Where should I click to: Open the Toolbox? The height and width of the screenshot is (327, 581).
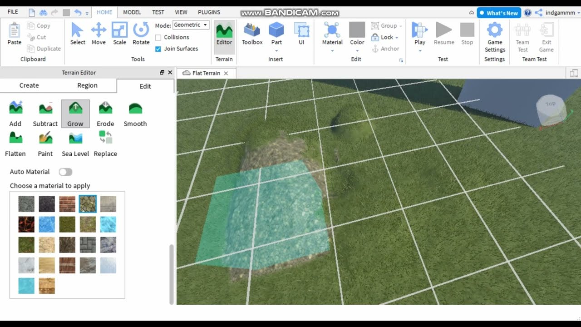pos(252,34)
